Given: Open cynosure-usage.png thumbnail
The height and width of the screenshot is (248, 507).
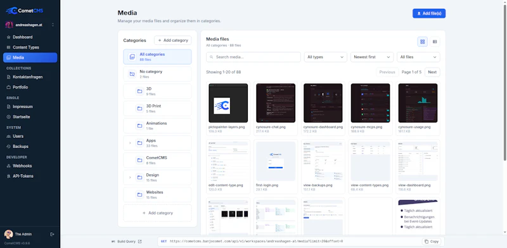Looking at the screenshot, I should [x=418, y=103].
